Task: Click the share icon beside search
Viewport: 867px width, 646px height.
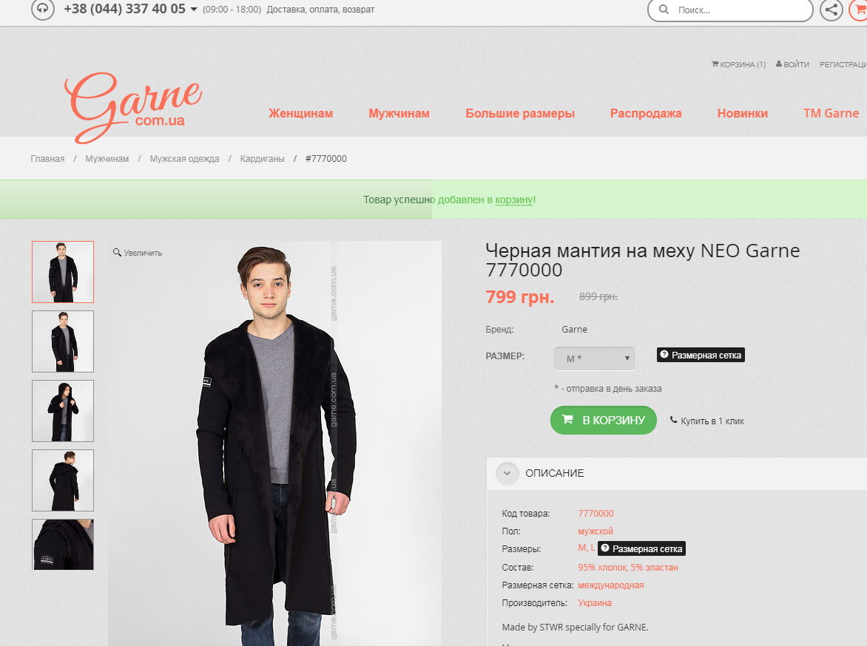Action: 831,10
